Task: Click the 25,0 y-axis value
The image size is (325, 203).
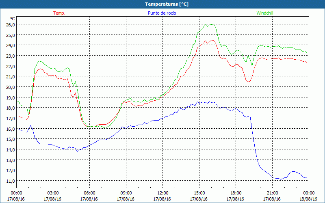Action: [x=10, y=35]
